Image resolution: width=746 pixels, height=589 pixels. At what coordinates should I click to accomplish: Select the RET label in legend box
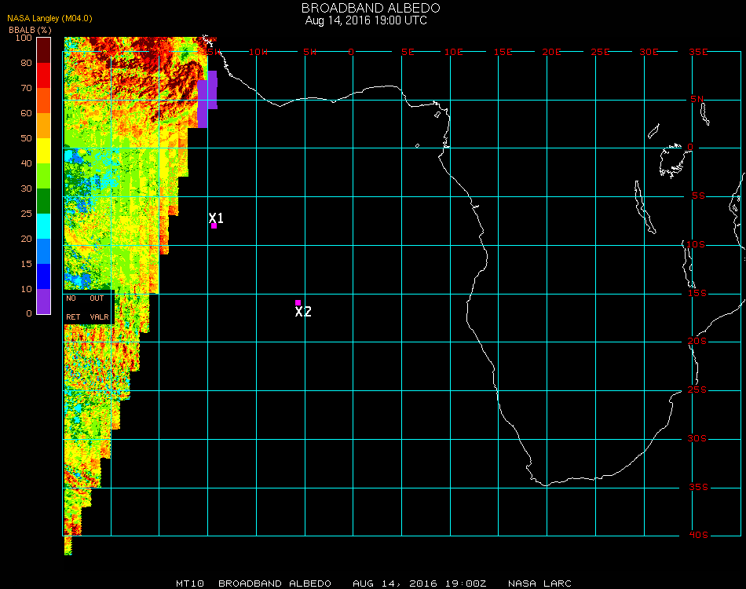[73, 316]
